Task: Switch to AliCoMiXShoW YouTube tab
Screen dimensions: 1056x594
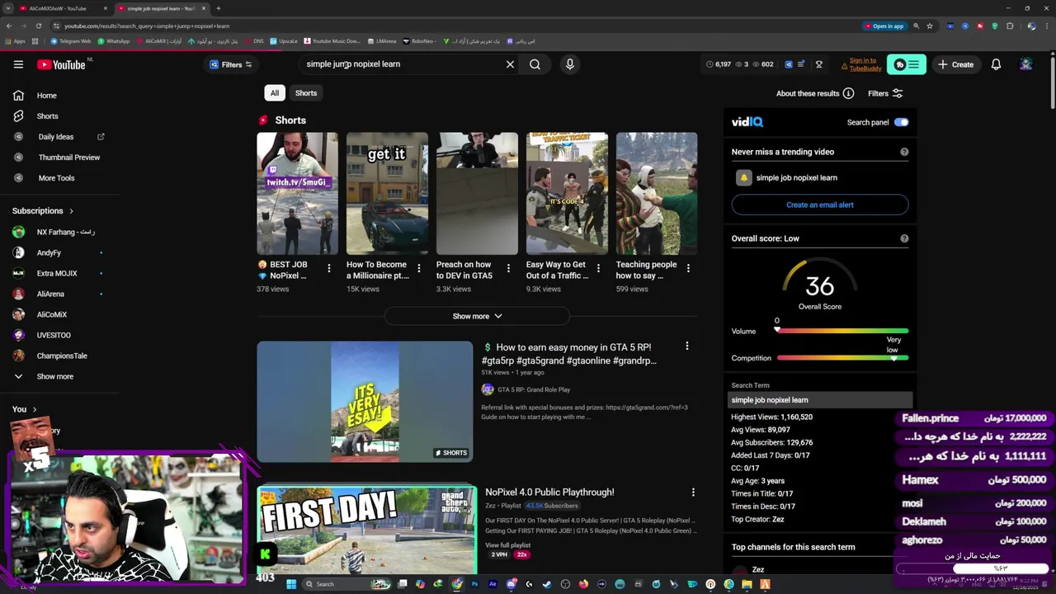Action: coord(62,8)
